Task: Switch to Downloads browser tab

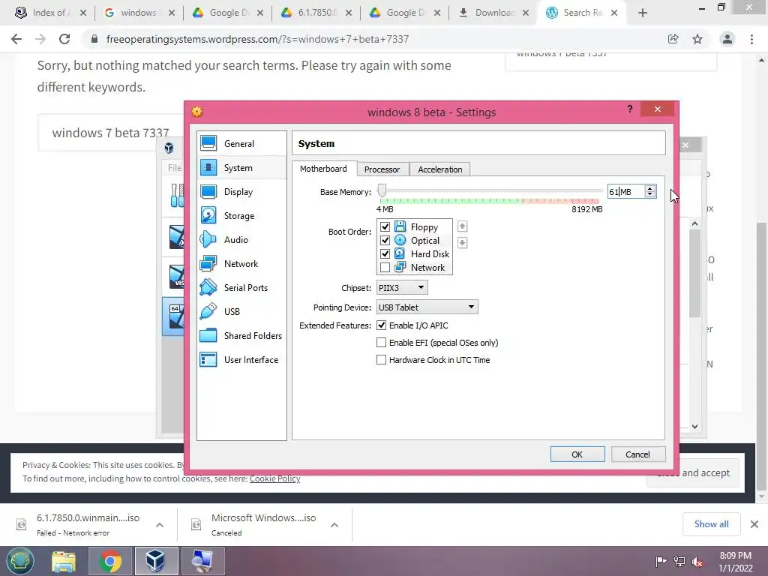Action: point(493,13)
